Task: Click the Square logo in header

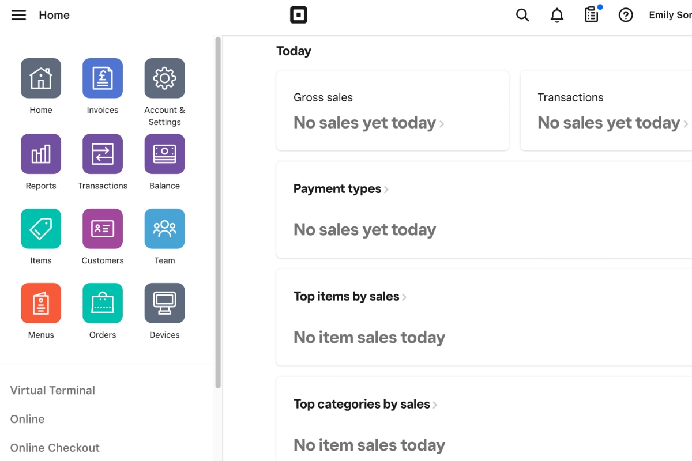Action: click(299, 15)
